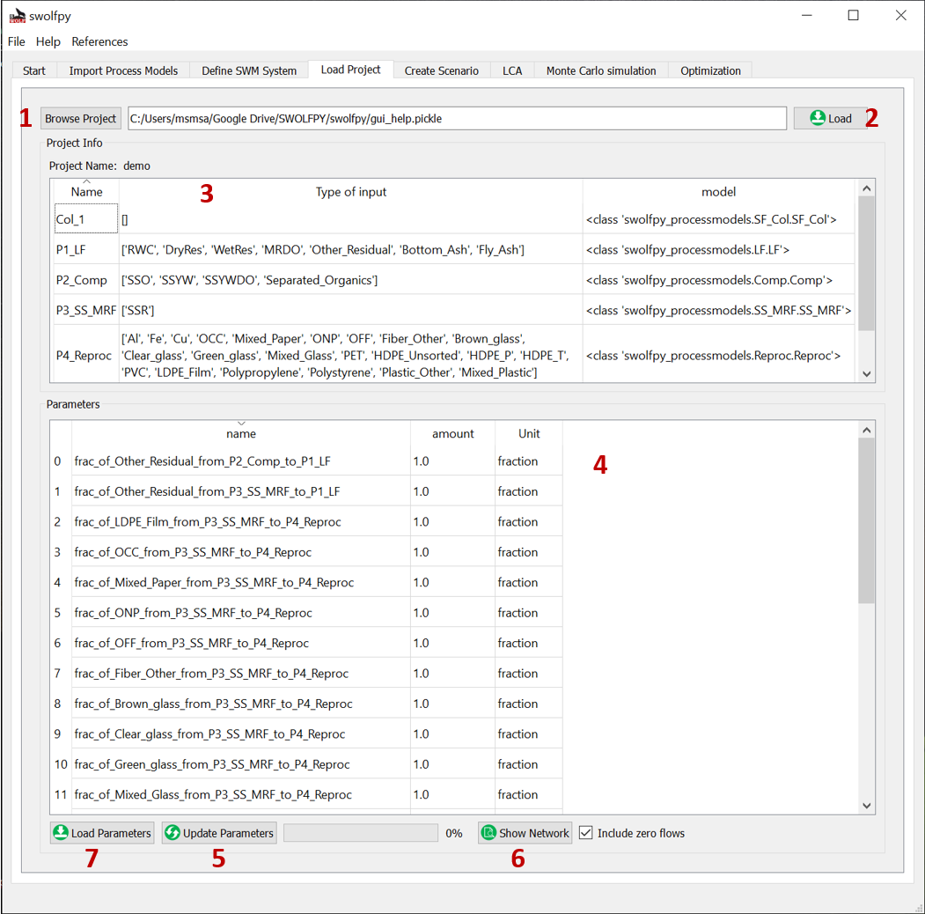Click the green Load download icon
Screen dimensions: 925x914
(817, 118)
